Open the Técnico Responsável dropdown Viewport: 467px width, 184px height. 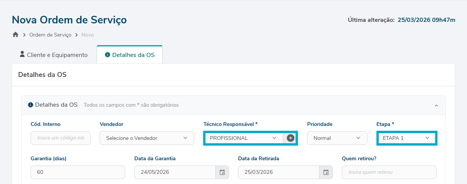coord(243,138)
